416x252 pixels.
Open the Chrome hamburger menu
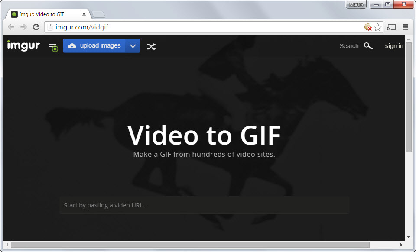pos(406,27)
